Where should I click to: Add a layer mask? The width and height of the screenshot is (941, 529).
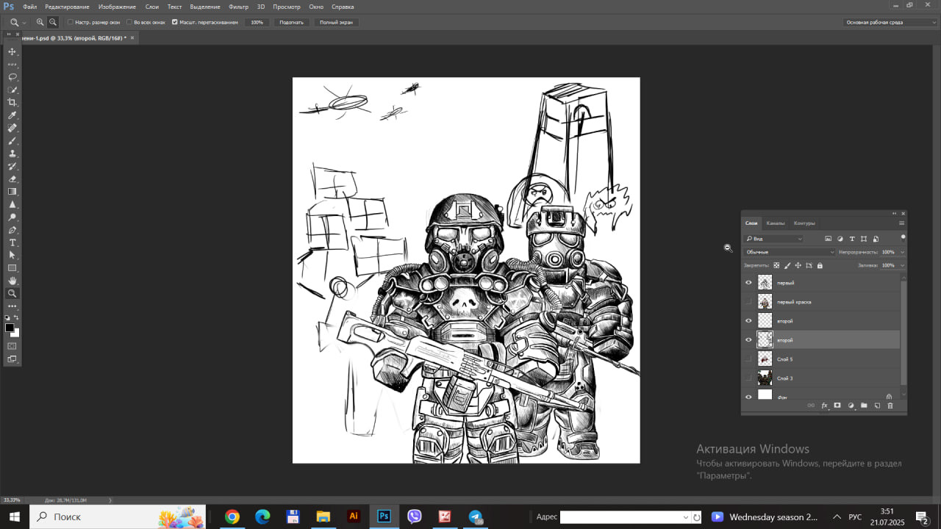point(837,405)
